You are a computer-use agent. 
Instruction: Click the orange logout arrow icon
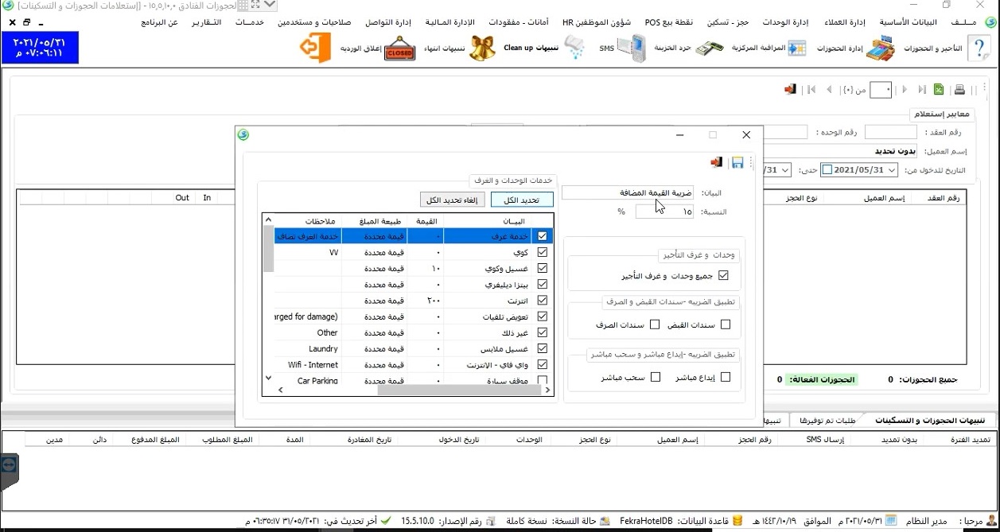click(314, 49)
